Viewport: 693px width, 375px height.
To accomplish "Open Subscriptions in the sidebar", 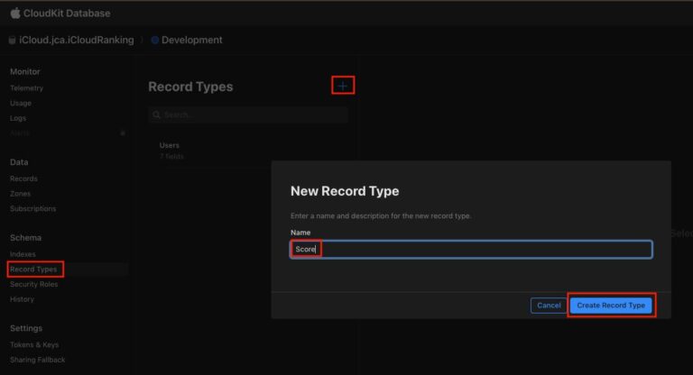I will point(33,209).
